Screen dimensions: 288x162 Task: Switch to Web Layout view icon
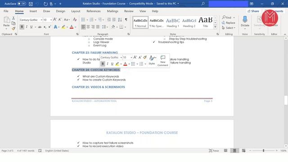(x=243, y=151)
